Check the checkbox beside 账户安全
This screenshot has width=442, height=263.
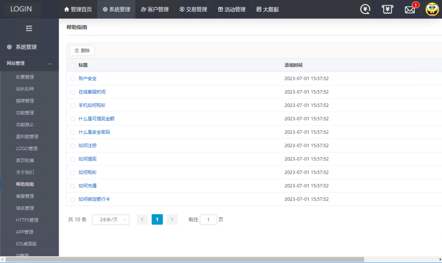pyautogui.click(x=73, y=78)
